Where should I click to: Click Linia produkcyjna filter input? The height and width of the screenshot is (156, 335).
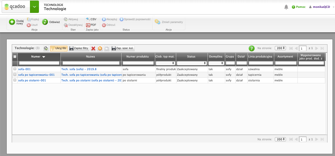261,63
